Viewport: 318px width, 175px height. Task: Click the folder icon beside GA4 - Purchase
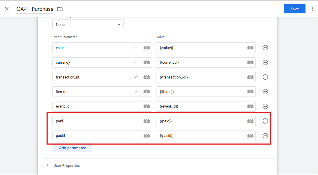click(x=60, y=9)
